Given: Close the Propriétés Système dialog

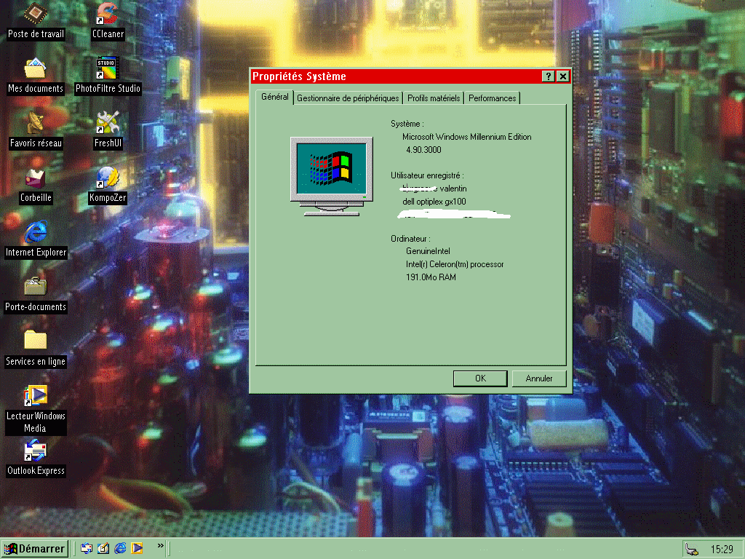Looking at the screenshot, I should tap(563, 76).
